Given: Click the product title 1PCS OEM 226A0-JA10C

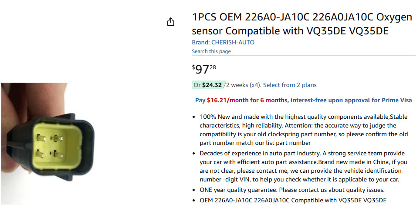Looking at the screenshot, I should tap(302, 24).
